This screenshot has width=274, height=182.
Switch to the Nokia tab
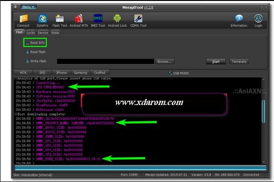pos(55,33)
